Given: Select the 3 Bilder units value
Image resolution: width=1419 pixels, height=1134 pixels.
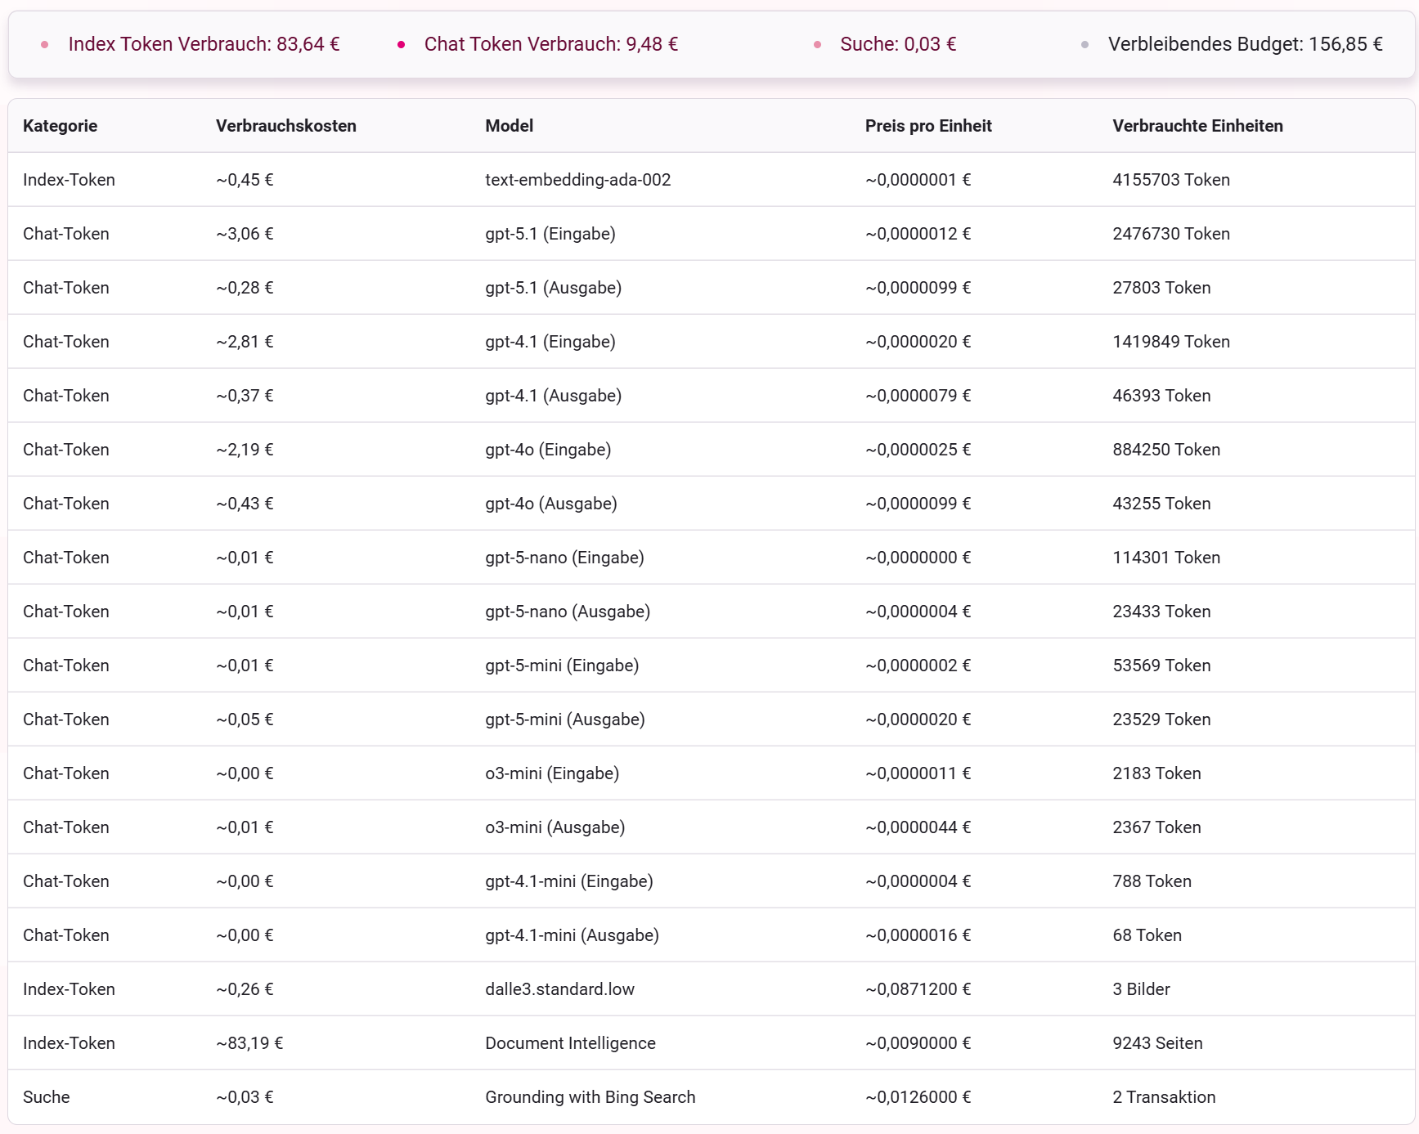Looking at the screenshot, I should 1141,989.
